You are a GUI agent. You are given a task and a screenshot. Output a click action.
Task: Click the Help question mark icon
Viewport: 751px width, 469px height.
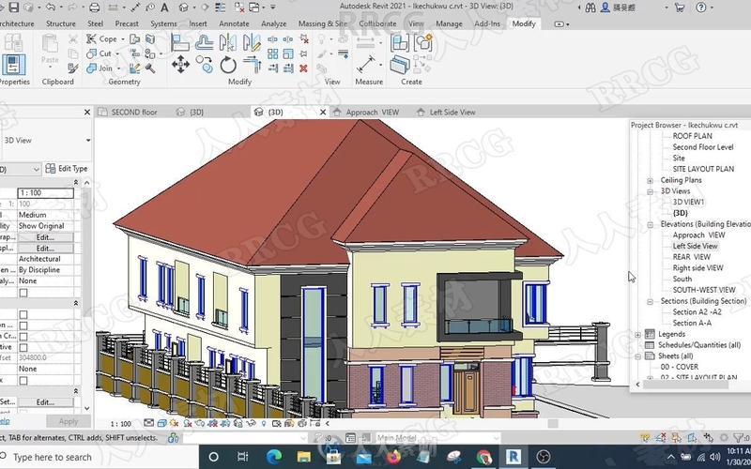[701, 8]
